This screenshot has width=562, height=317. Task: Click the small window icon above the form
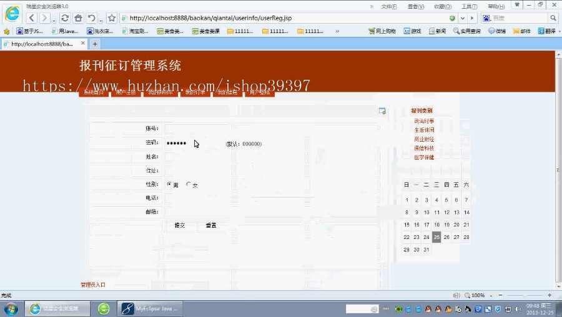382,111
